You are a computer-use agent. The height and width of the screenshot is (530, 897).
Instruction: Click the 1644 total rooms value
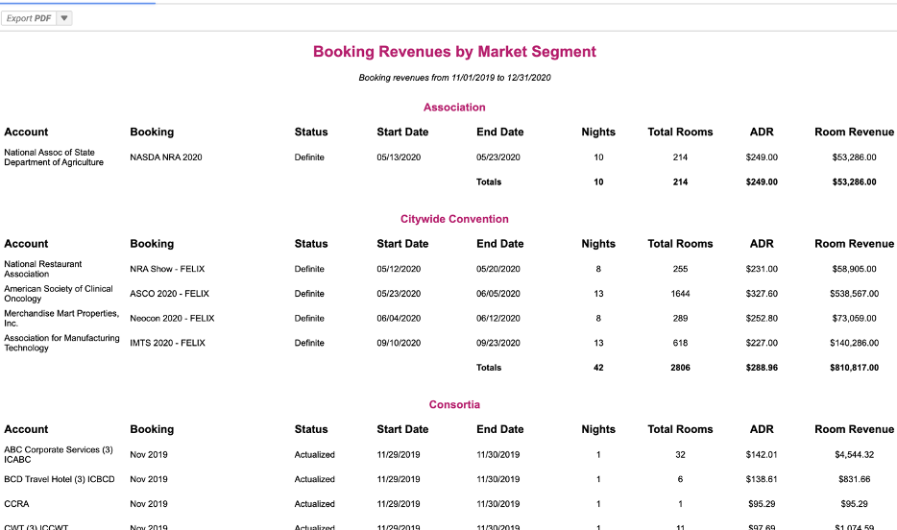click(x=680, y=293)
